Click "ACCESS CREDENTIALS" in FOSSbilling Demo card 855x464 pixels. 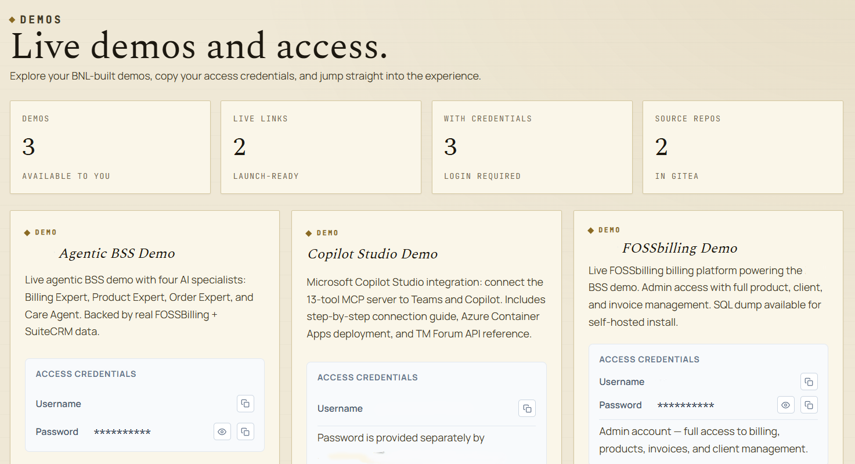click(650, 359)
